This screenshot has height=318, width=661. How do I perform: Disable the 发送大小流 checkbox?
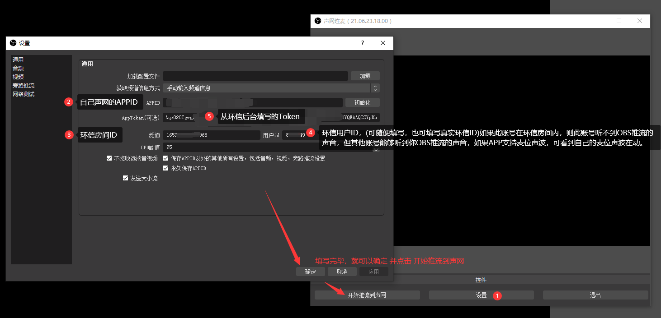pos(126,178)
